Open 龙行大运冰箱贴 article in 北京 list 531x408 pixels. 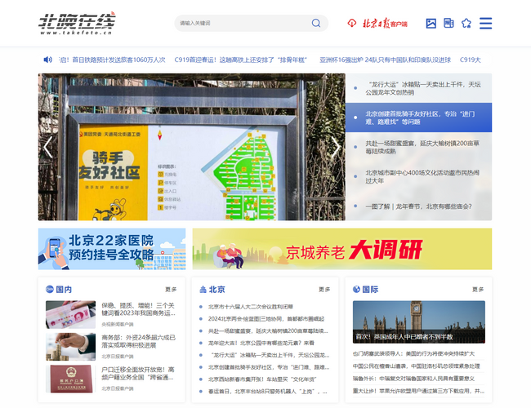pyautogui.click(x=270, y=355)
